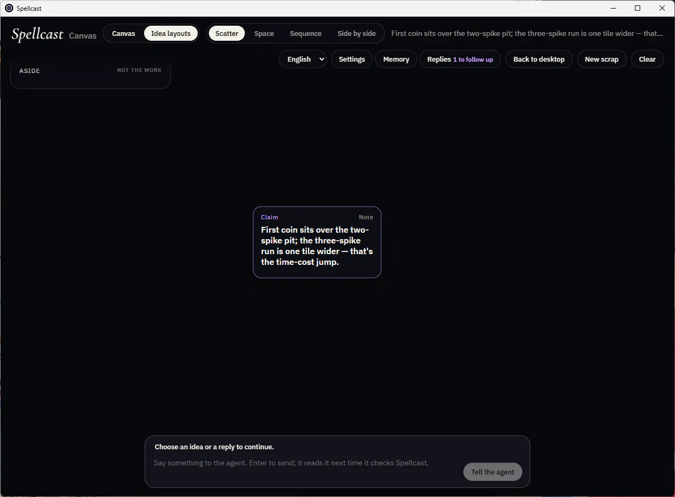Viewport: 675px width, 497px height.
Task: Maximize the Spellcast window
Action: (x=637, y=8)
